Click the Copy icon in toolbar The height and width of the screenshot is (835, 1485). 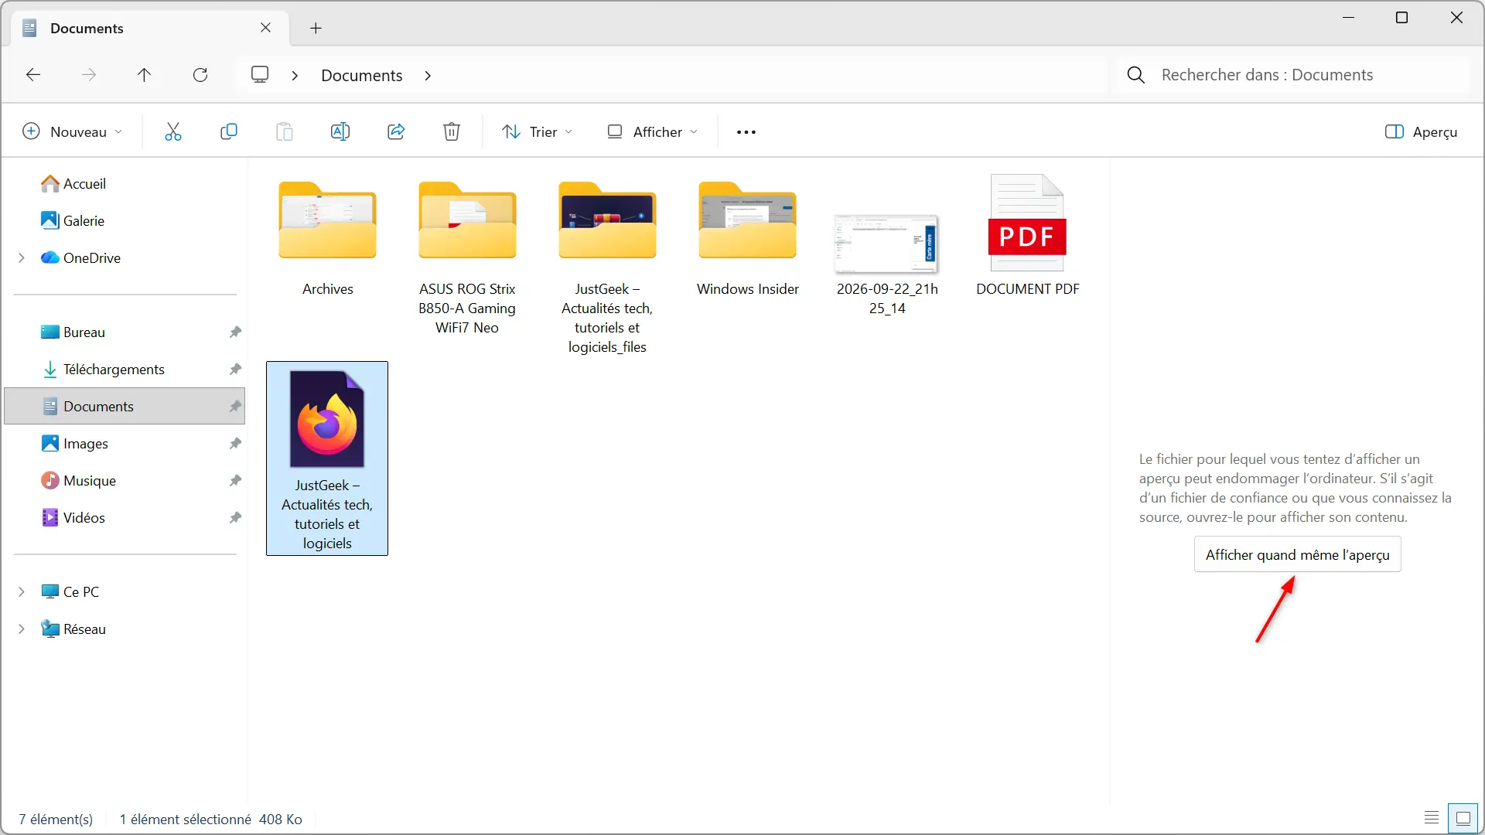coord(229,131)
